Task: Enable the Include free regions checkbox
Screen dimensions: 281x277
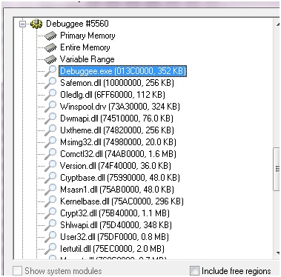Action: pyautogui.click(x=194, y=271)
